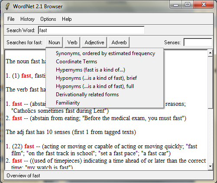Click the scrollbar up arrow
Viewport: 217px width, 183px height.
pyautogui.click(x=210, y=53)
